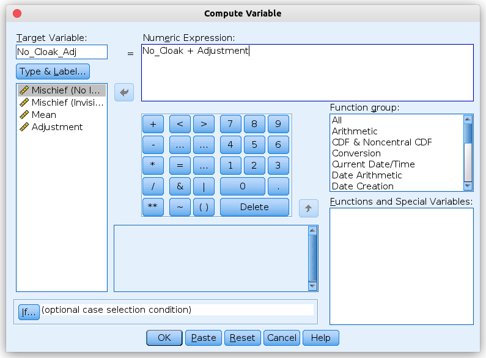
Task: Insert the pipe OR operator
Action: (204, 186)
